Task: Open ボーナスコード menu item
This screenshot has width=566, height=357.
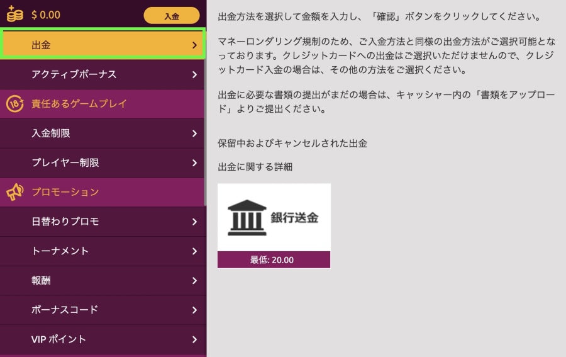Action: point(102,310)
